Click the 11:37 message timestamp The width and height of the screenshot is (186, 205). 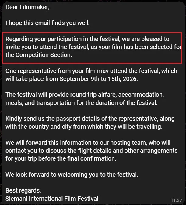tap(176, 200)
